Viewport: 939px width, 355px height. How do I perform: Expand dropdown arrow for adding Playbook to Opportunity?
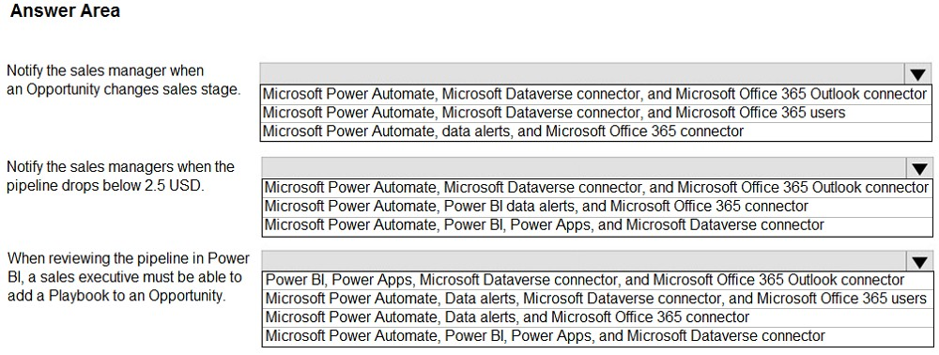919,262
